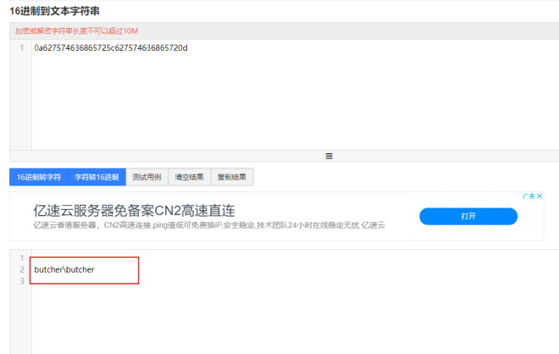Click line number 3 in output gutter
Viewport: 559px width, 354px height.
(x=21, y=281)
